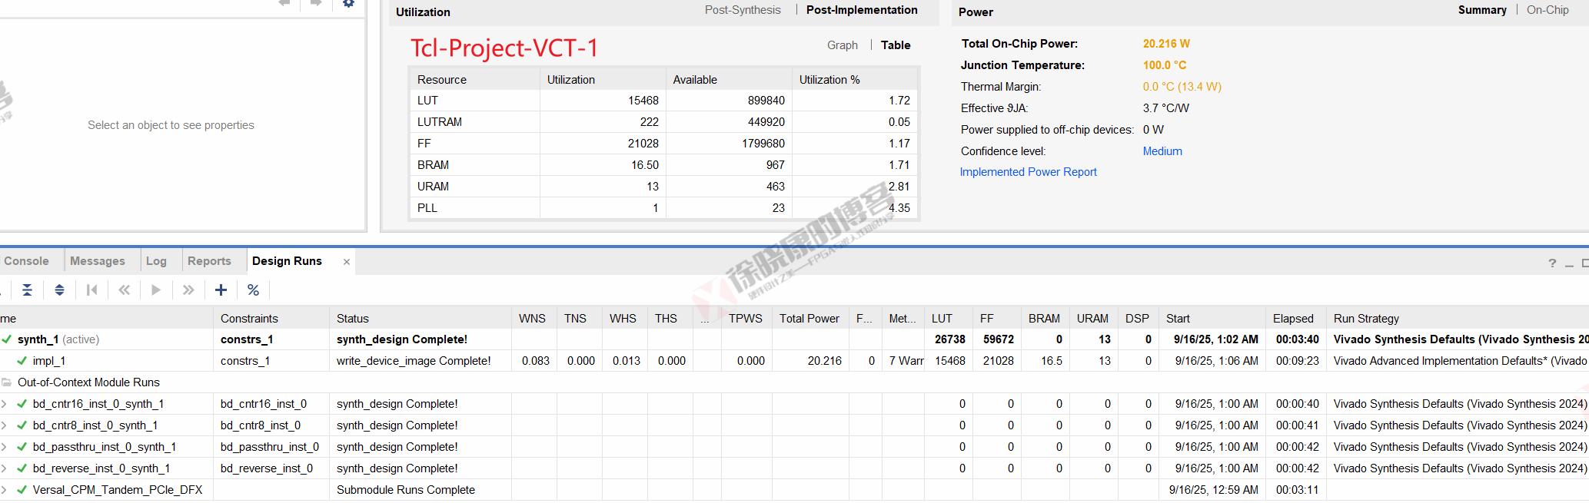Click the Junction Temperature value 100.0 °C

[1164, 65]
